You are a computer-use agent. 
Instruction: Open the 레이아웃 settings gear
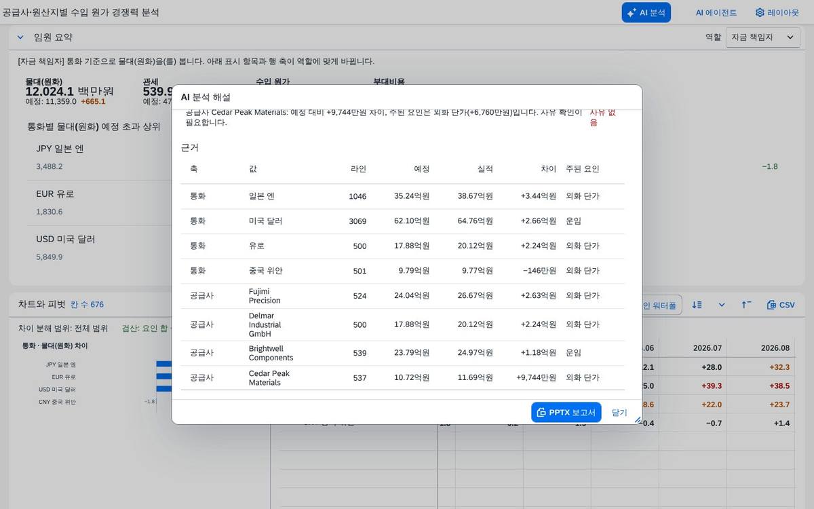[777, 12]
